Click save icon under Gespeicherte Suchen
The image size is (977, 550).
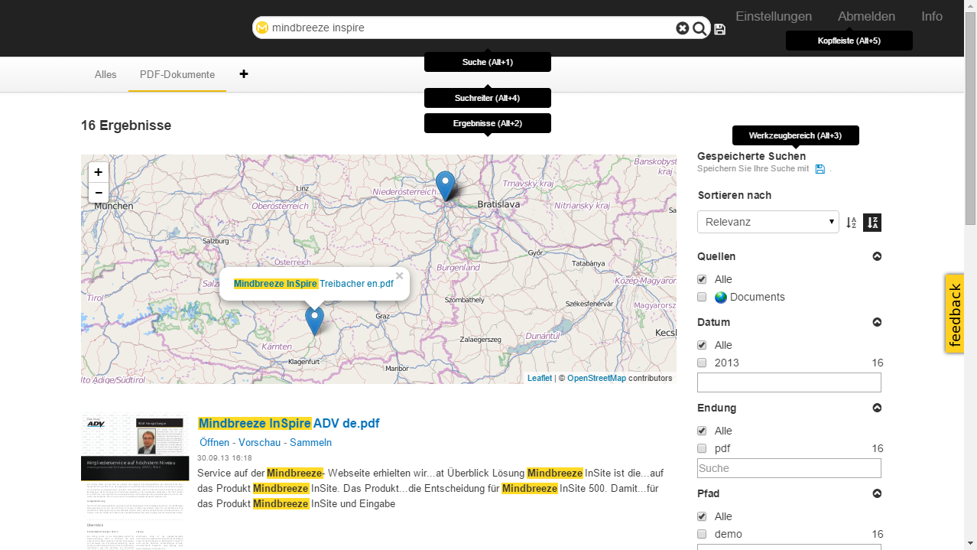(820, 169)
